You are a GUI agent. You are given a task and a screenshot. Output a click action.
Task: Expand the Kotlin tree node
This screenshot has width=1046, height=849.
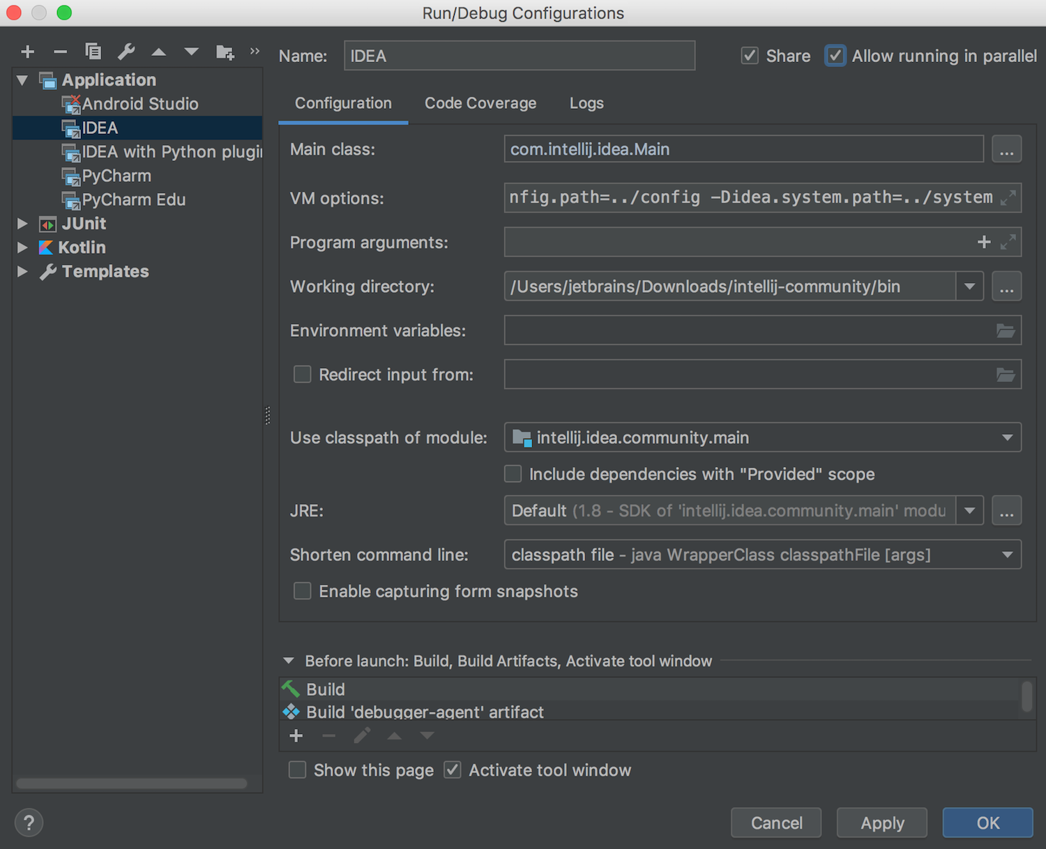pyautogui.click(x=22, y=247)
